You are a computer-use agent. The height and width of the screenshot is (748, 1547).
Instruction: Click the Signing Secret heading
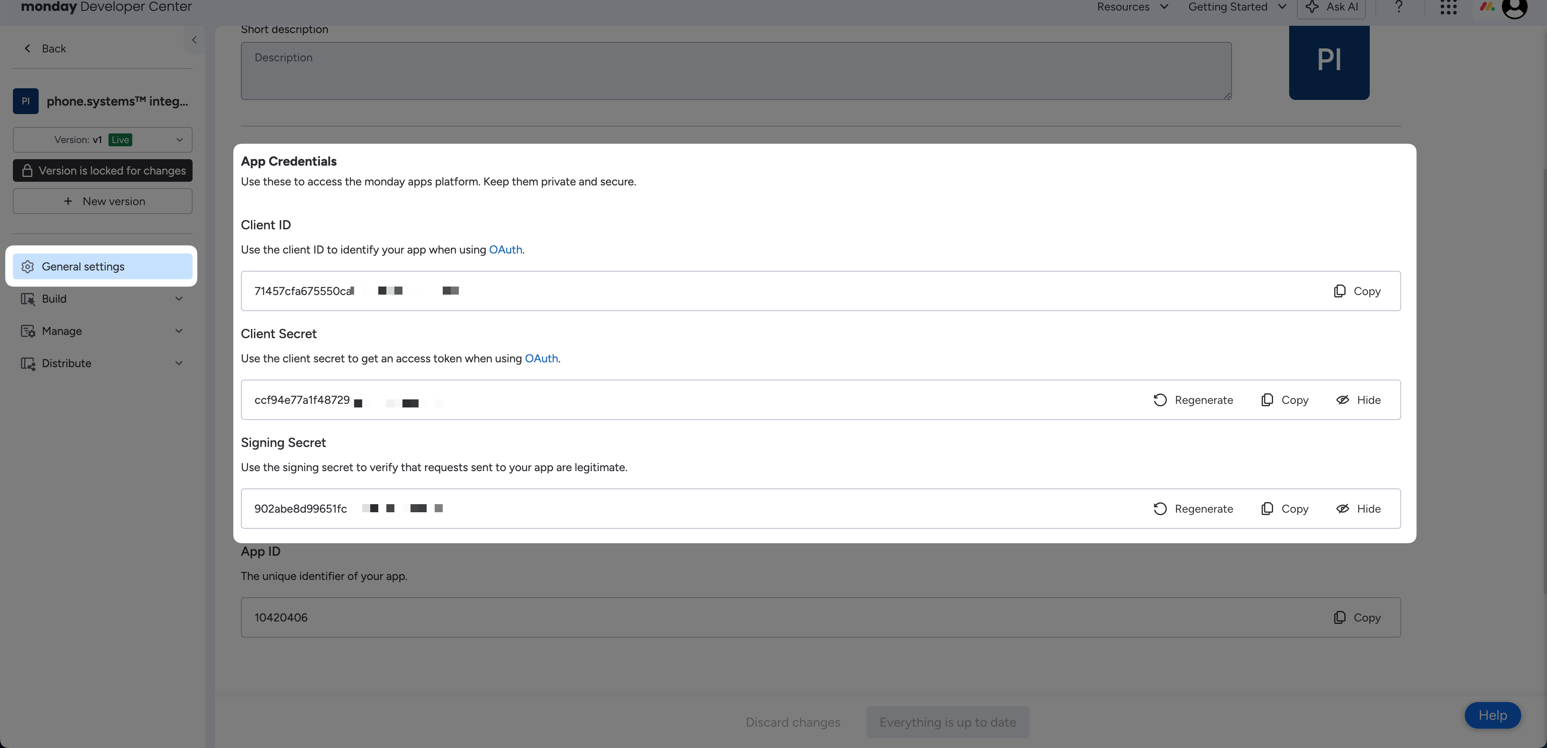284,443
